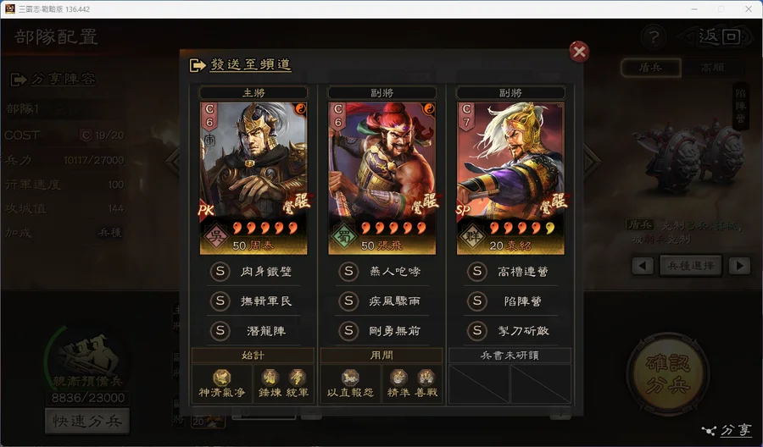Select the 張飛 general card
The width and height of the screenshot is (763, 447).
point(382,178)
